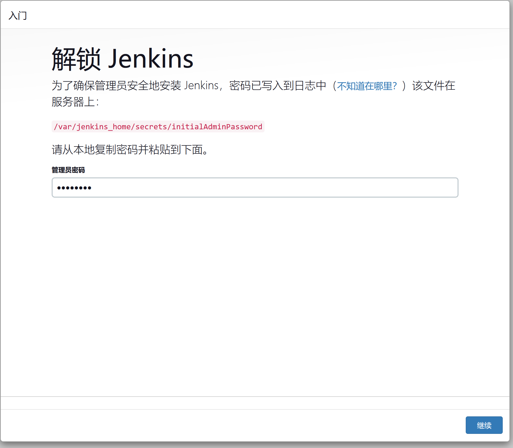Open the 不知道在哪里? help link
513x448 pixels.
click(x=367, y=86)
